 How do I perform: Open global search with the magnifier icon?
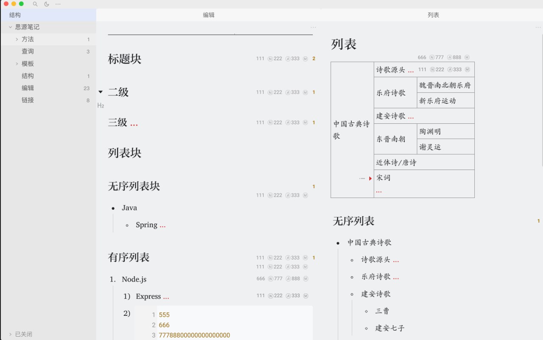[x=35, y=4]
